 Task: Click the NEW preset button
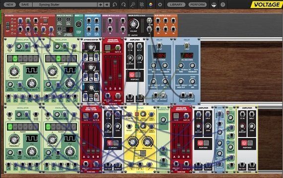[x=9, y=4]
